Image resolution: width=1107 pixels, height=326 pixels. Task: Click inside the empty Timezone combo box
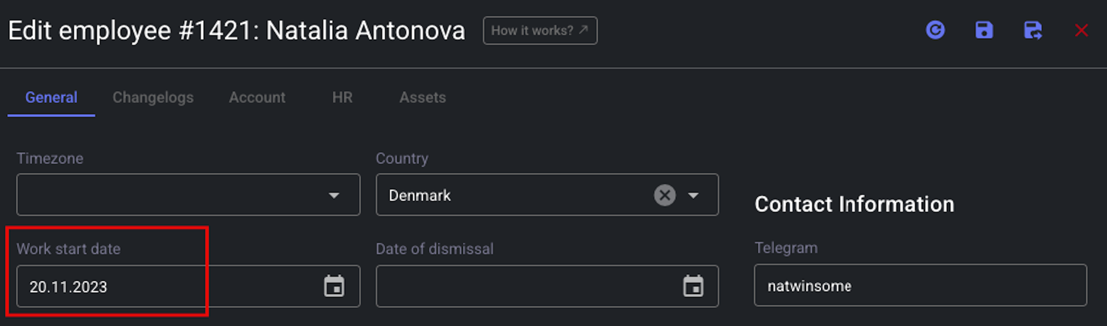[188, 195]
